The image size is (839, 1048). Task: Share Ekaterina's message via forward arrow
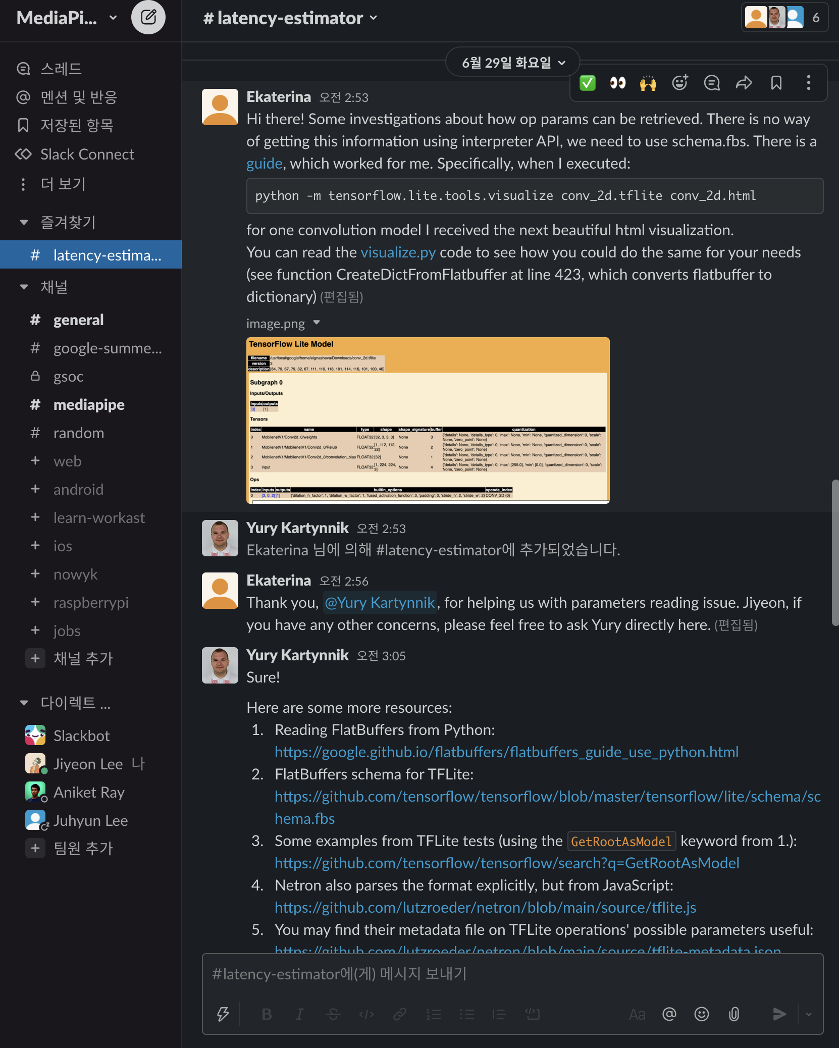[x=744, y=83]
